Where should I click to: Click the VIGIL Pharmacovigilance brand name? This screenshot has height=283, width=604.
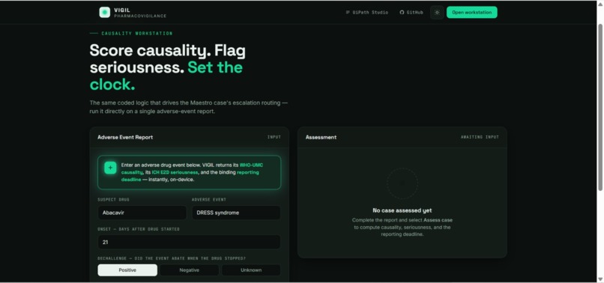140,13
